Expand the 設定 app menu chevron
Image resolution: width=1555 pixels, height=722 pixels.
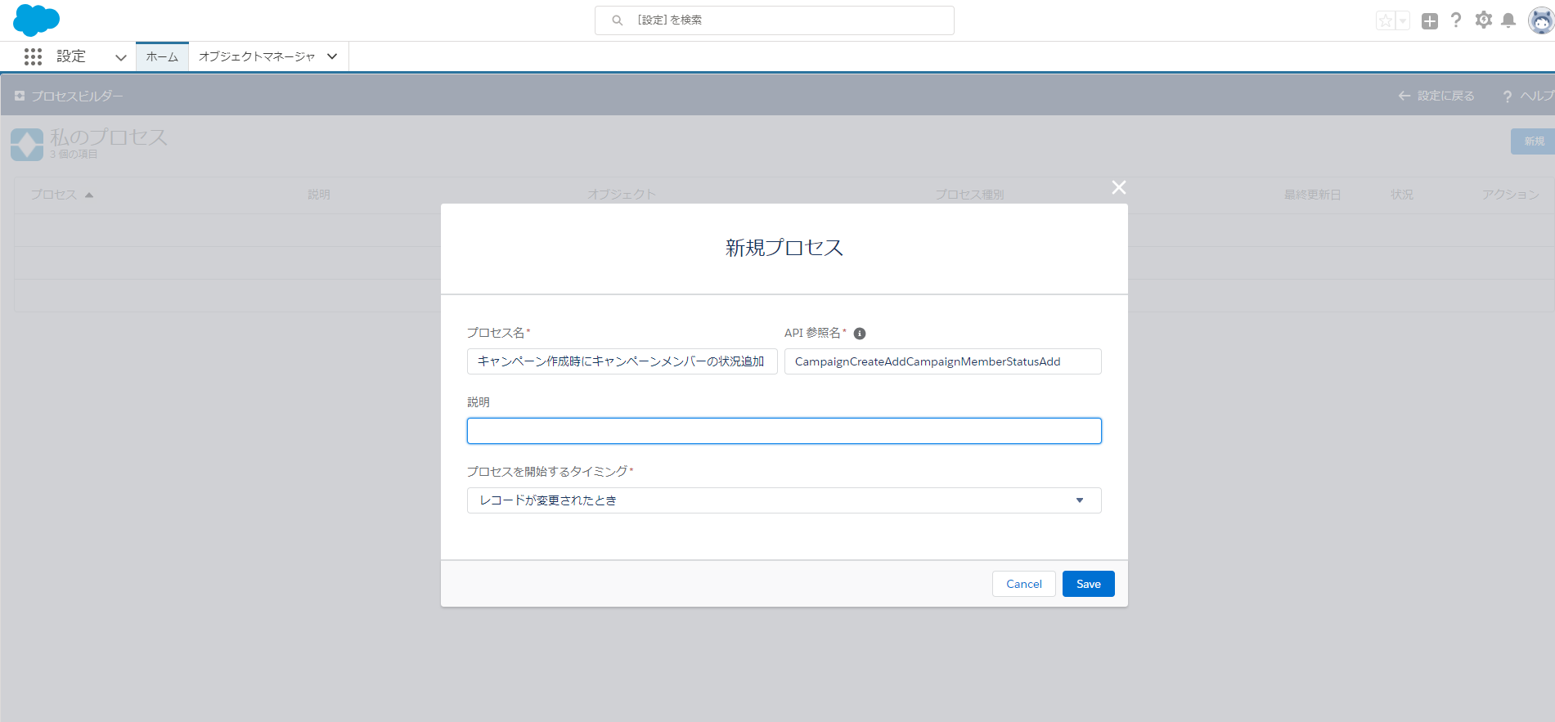click(121, 57)
